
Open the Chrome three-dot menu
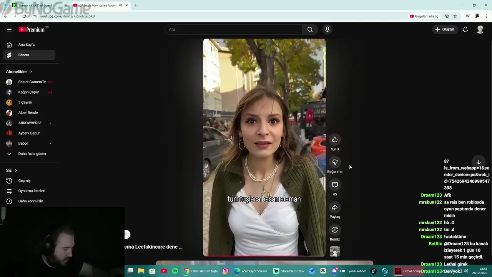487,16
